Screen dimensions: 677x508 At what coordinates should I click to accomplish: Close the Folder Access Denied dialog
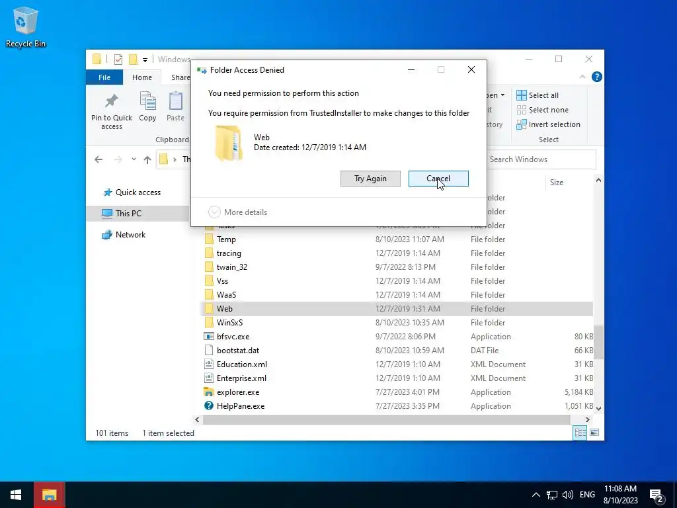click(471, 69)
